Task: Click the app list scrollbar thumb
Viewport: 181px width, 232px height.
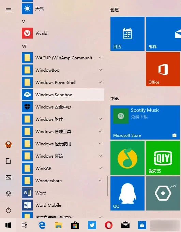Action: (x=108, y=186)
